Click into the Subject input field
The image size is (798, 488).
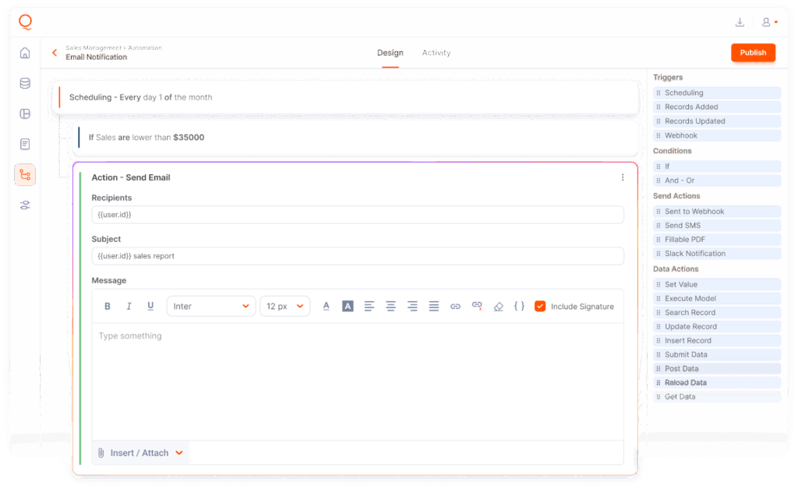pos(358,256)
